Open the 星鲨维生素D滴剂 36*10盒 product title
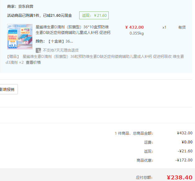Viewport: 195px width, 181px height. (x=73, y=30)
